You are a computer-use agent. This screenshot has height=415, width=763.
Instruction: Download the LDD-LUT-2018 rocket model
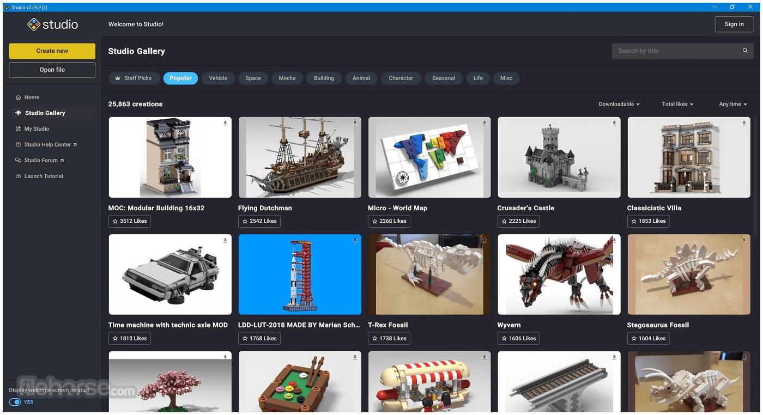pyautogui.click(x=355, y=240)
